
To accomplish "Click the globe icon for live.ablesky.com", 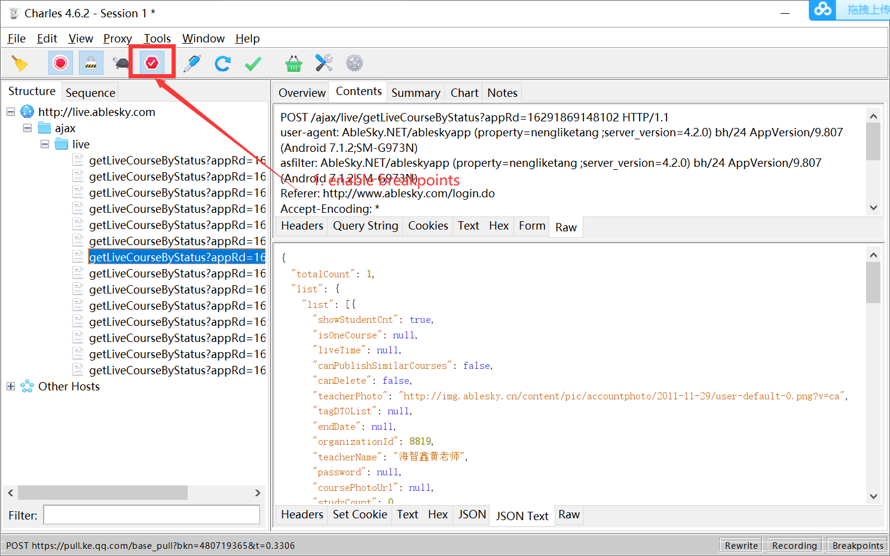I will (27, 112).
